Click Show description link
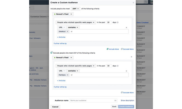The image size is (182, 109). [127, 100]
